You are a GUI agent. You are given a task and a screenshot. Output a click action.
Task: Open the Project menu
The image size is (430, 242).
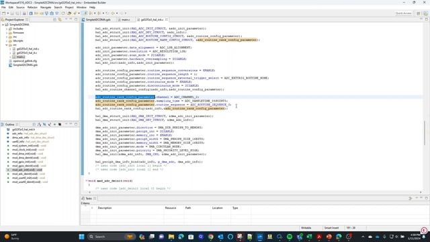point(69,7)
